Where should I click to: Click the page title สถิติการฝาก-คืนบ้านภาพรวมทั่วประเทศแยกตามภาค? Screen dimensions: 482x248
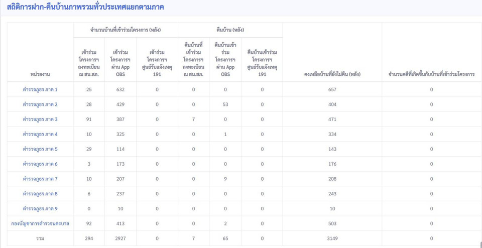click(x=85, y=8)
